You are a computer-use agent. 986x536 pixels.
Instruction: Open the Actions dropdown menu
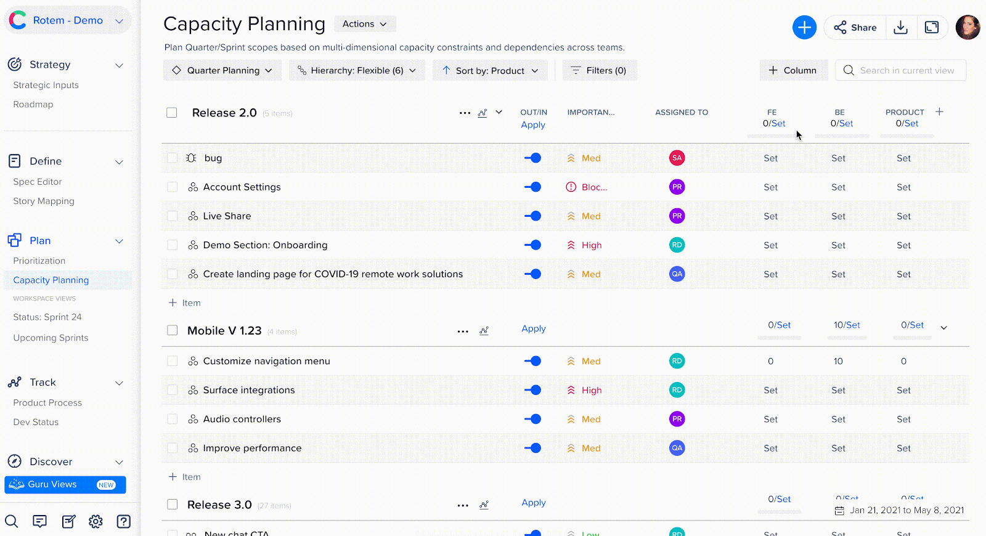click(365, 24)
